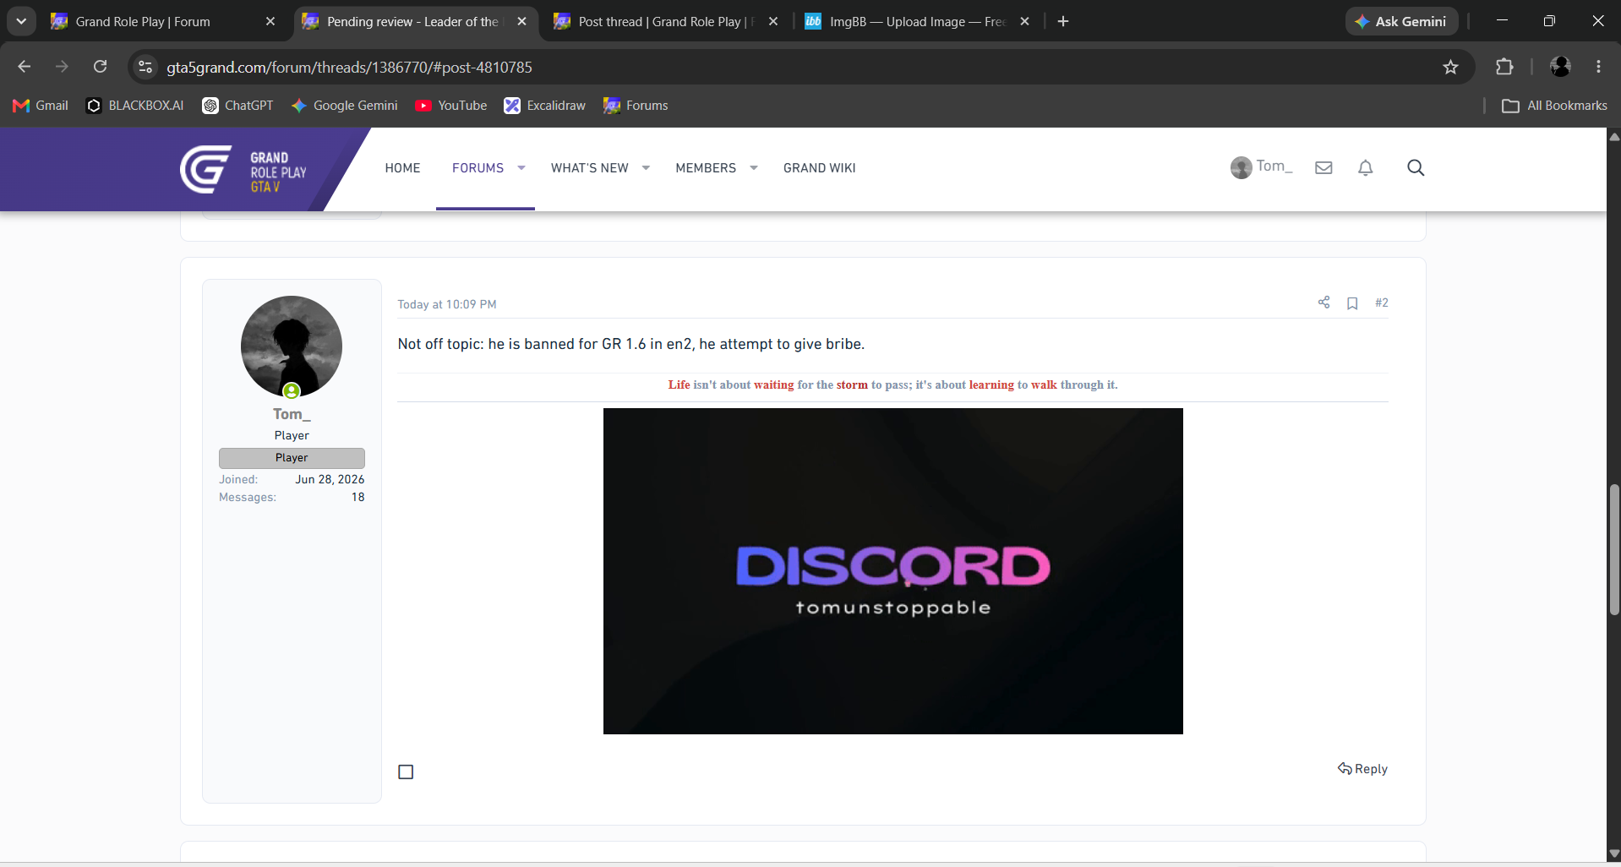The height and width of the screenshot is (867, 1621).
Task: Close the ImgBB Upload Image tab
Action: tap(1024, 21)
